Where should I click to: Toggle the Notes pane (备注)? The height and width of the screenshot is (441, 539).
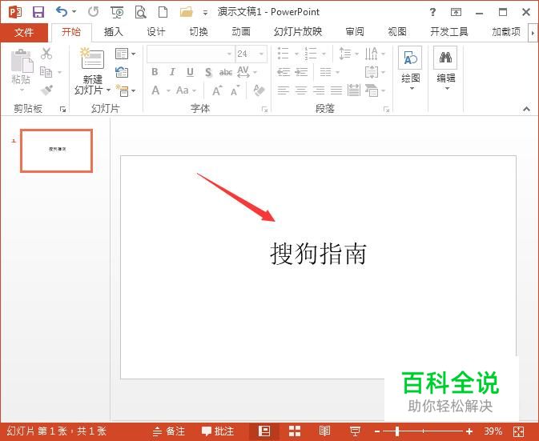(x=169, y=431)
